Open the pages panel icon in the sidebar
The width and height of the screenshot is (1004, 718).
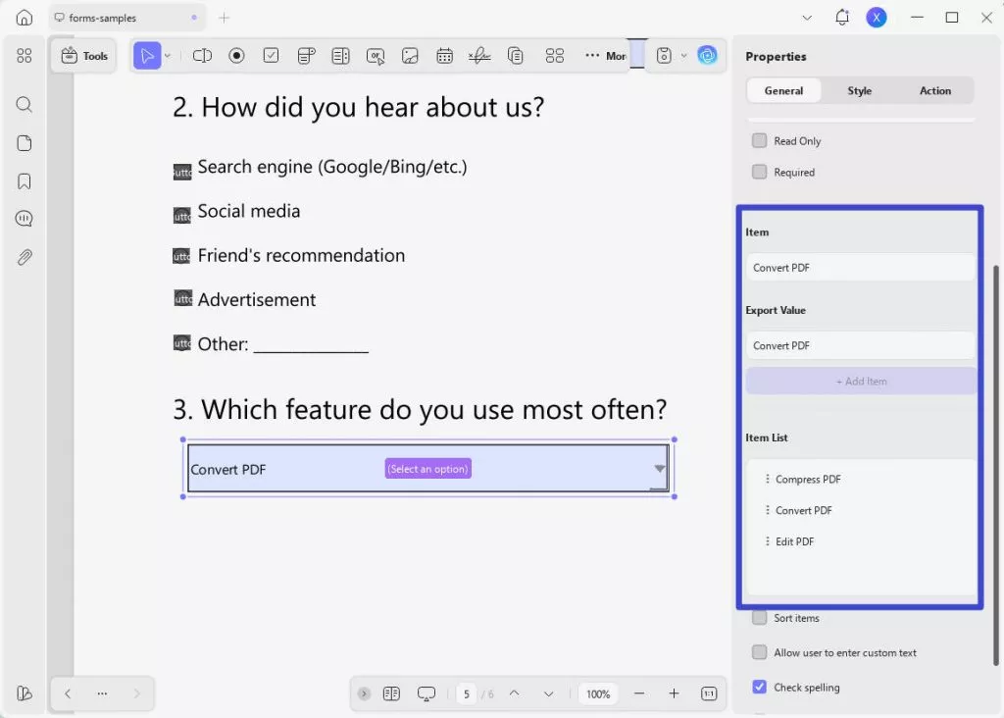[x=25, y=143]
